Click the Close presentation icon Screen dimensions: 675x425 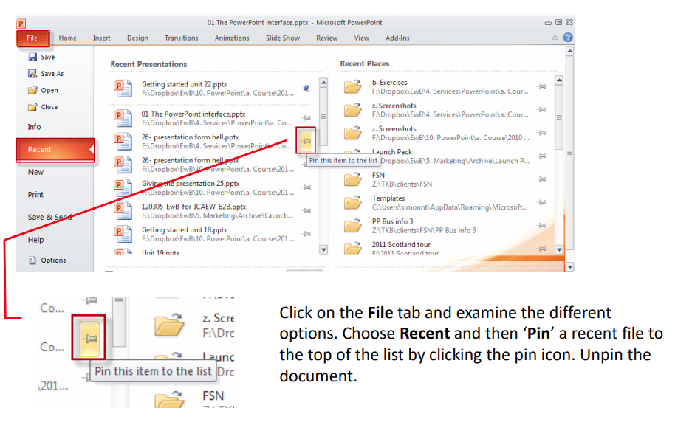(32, 107)
